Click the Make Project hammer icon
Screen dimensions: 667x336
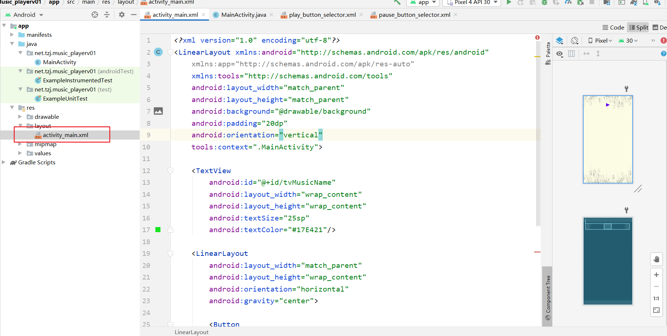point(397,2)
